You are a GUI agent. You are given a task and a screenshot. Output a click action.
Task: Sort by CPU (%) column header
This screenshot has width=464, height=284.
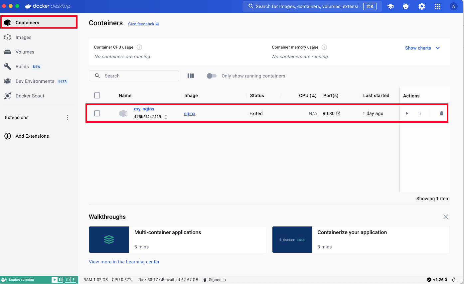(308, 95)
